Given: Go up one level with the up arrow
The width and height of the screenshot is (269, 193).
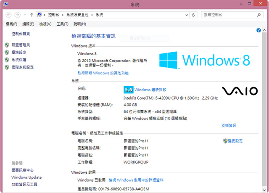Looking at the screenshot, I should (32, 15).
